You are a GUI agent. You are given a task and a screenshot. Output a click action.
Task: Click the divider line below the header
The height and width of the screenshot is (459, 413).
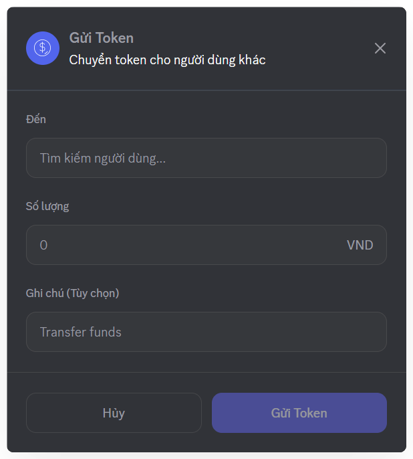pyautogui.click(x=206, y=90)
